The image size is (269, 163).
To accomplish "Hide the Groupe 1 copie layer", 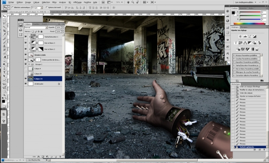I will (26, 54).
